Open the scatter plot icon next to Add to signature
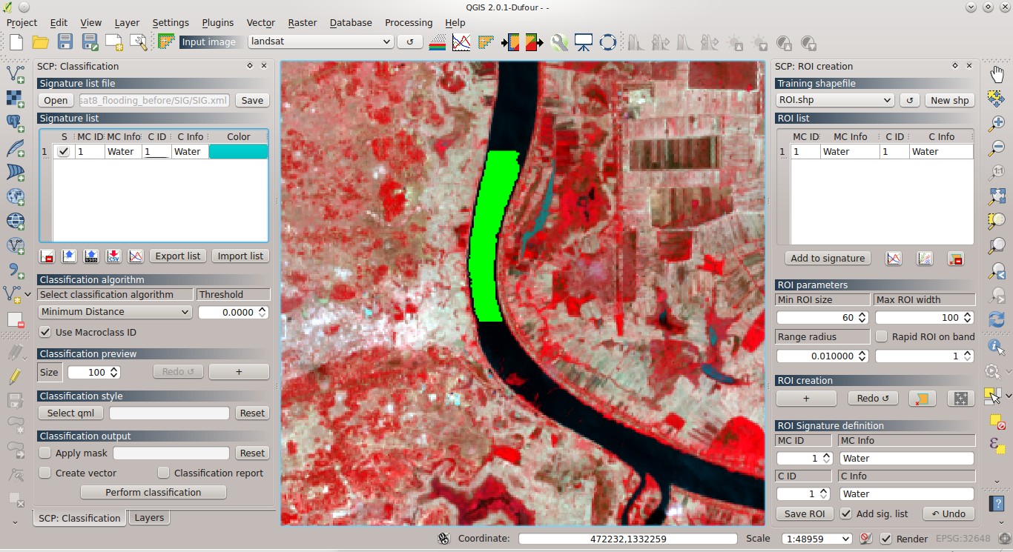This screenshot has width=1013, height=552. click(x=924, y=258)
